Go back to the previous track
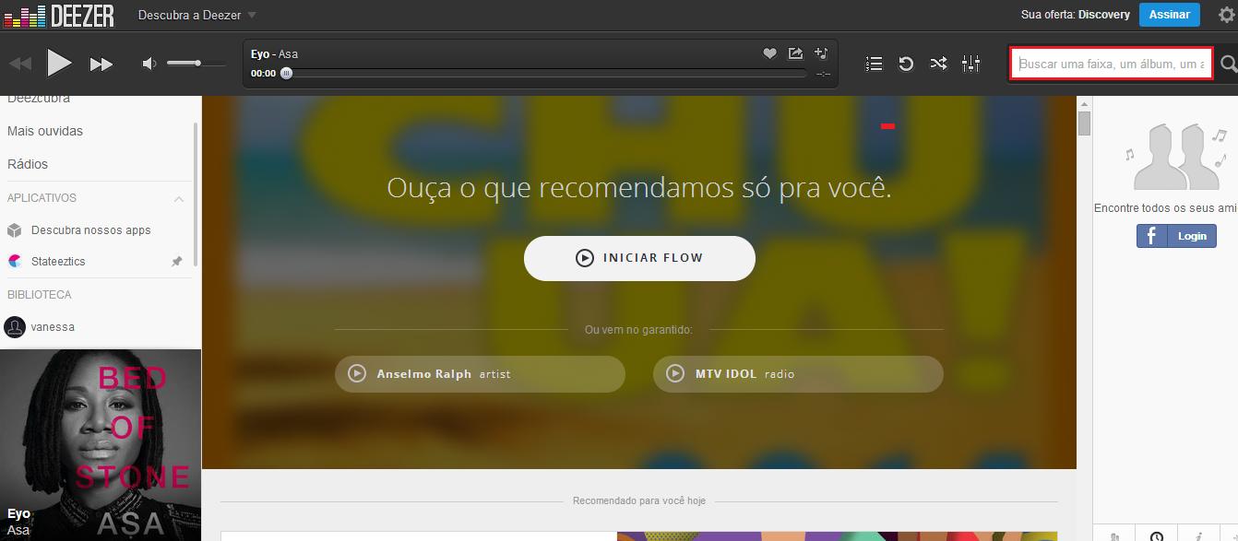Screen dimensions: 1238x541 point(19,65)
